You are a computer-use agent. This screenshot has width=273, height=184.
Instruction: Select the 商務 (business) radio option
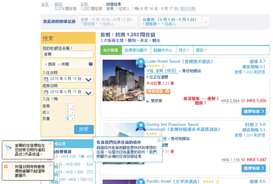pos(45,64)
